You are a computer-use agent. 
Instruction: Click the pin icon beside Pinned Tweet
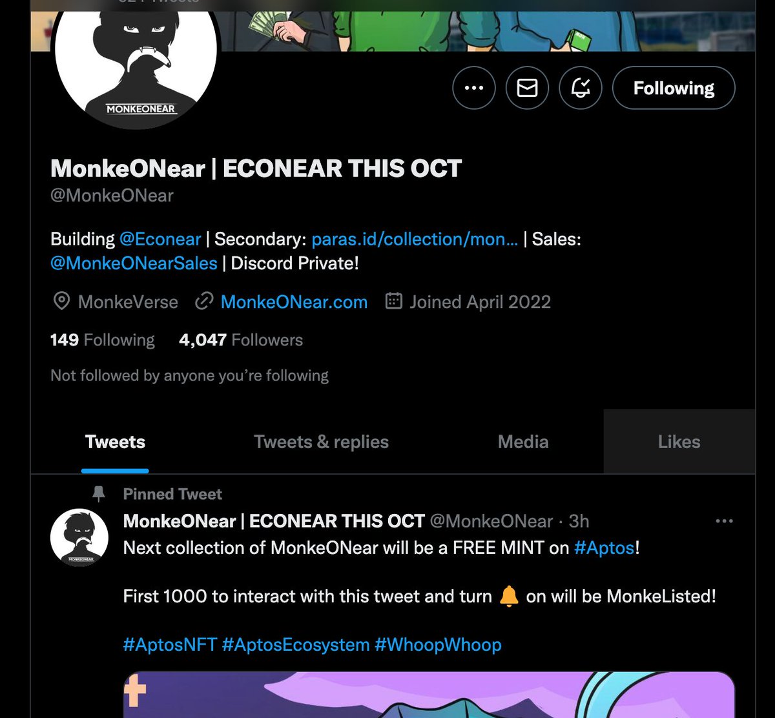coord(99,495)
